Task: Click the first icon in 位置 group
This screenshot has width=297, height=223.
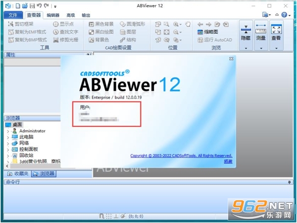Action: (158, 24)
